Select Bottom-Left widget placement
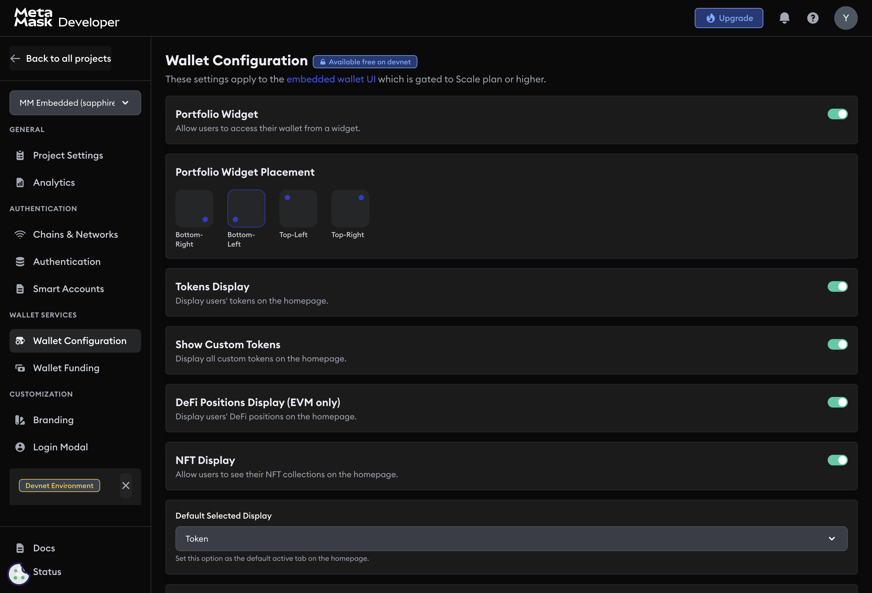The width and height of the screenshot is (872, 593). tap(246, 208)
